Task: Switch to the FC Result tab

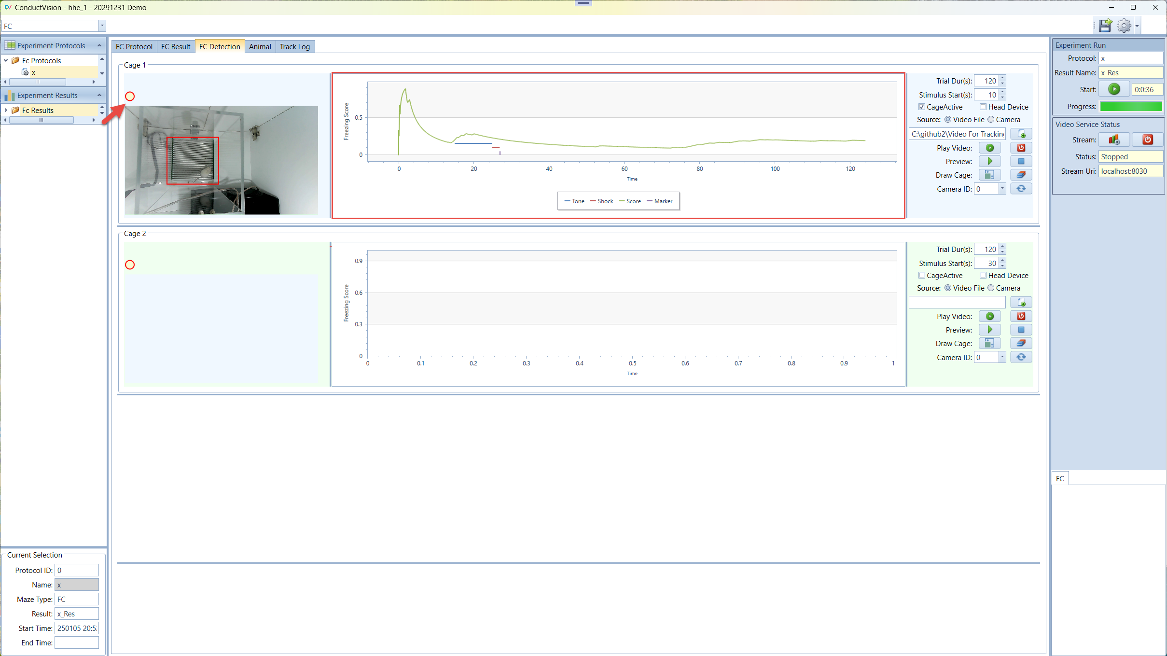Action: (x=176, y=47)
